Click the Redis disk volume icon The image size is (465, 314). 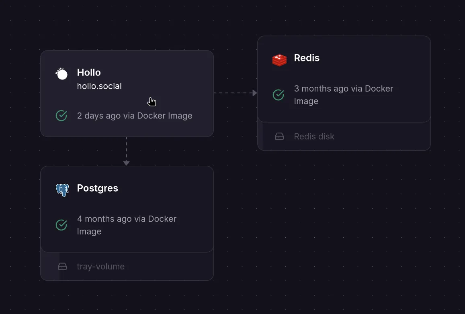click(x=279, y=137)
